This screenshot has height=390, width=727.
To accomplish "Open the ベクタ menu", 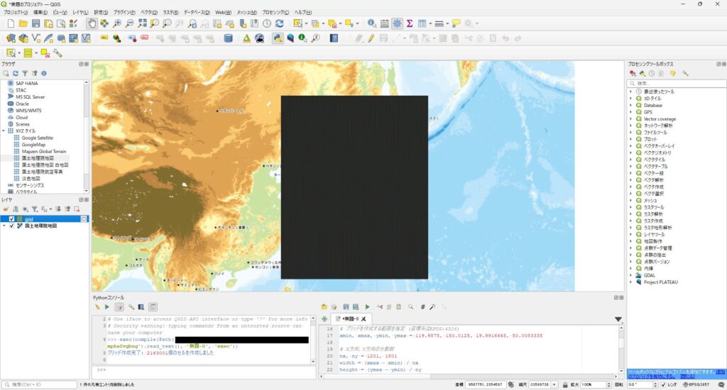I will tap(149, 13).
